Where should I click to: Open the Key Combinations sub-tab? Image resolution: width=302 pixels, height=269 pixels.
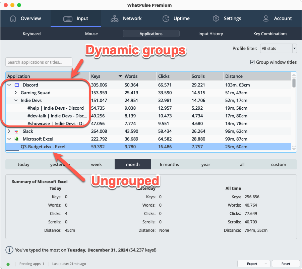[270, 34]
